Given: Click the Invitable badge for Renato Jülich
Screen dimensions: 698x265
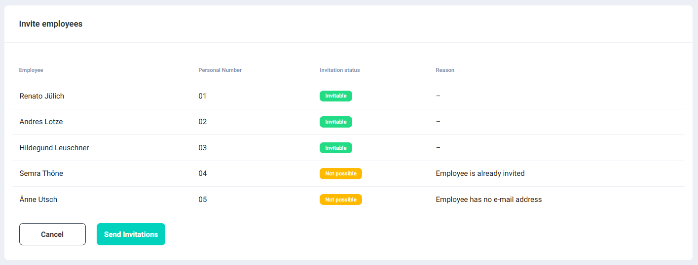Looking at the screenshot, I should pos(335,96).
